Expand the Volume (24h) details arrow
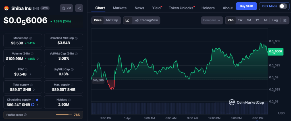Screen dimensions: 291x121 [38, 59]
